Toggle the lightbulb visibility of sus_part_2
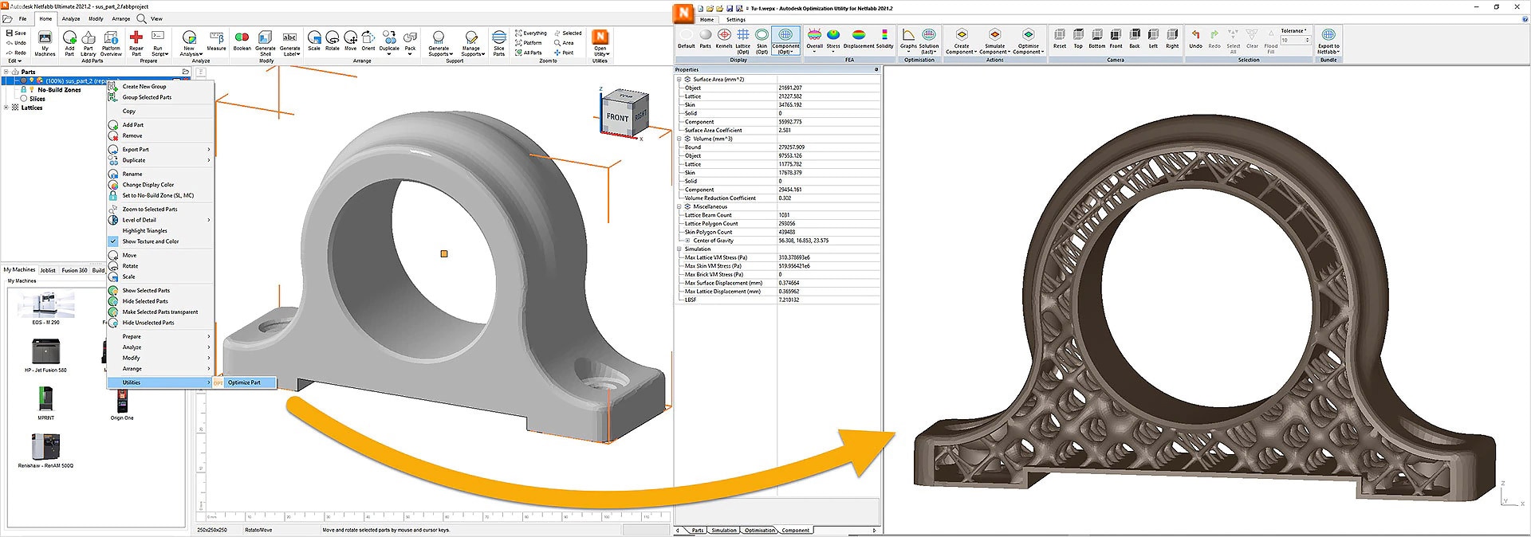 (x=32, y=80)
